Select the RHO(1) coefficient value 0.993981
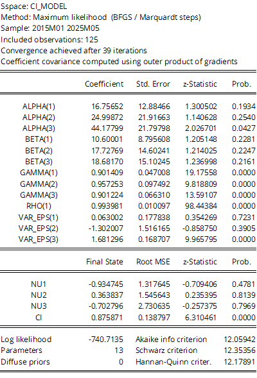Screen dimensions: 257x378 click(x=107, y=206)
